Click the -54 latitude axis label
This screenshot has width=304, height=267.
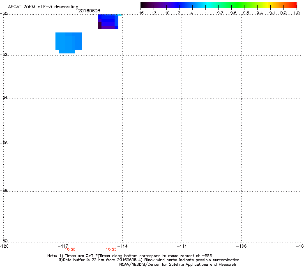point(4,97)
